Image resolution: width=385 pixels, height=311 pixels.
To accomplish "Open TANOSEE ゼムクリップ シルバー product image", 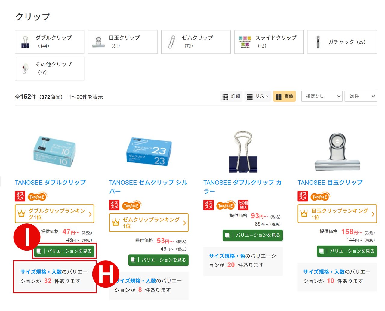I will (149, 152).
